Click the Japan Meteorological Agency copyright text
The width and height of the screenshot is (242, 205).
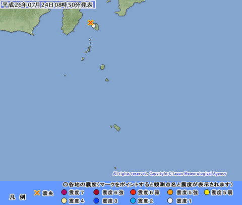click(x=169, y=174)
